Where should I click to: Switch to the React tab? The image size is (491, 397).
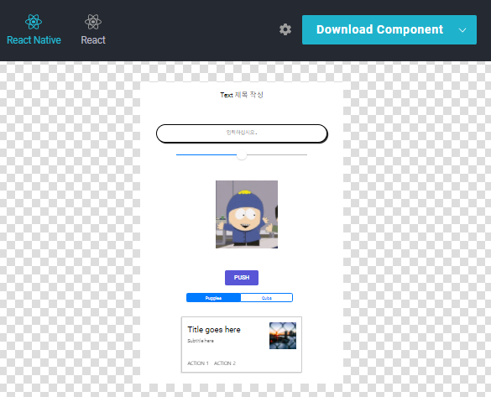(x=93, y=30)
